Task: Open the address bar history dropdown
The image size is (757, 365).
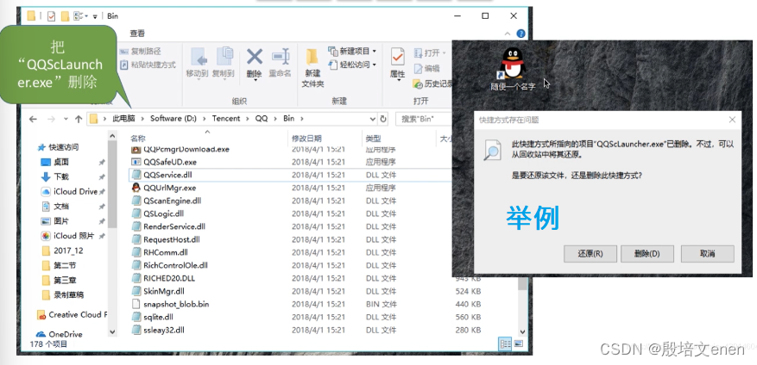Action: 373,119
